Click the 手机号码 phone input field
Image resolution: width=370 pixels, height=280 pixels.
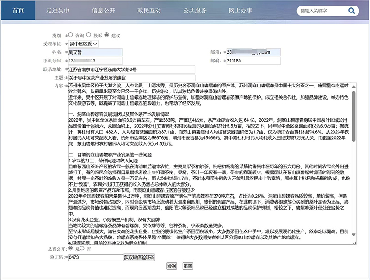point(95,61)
